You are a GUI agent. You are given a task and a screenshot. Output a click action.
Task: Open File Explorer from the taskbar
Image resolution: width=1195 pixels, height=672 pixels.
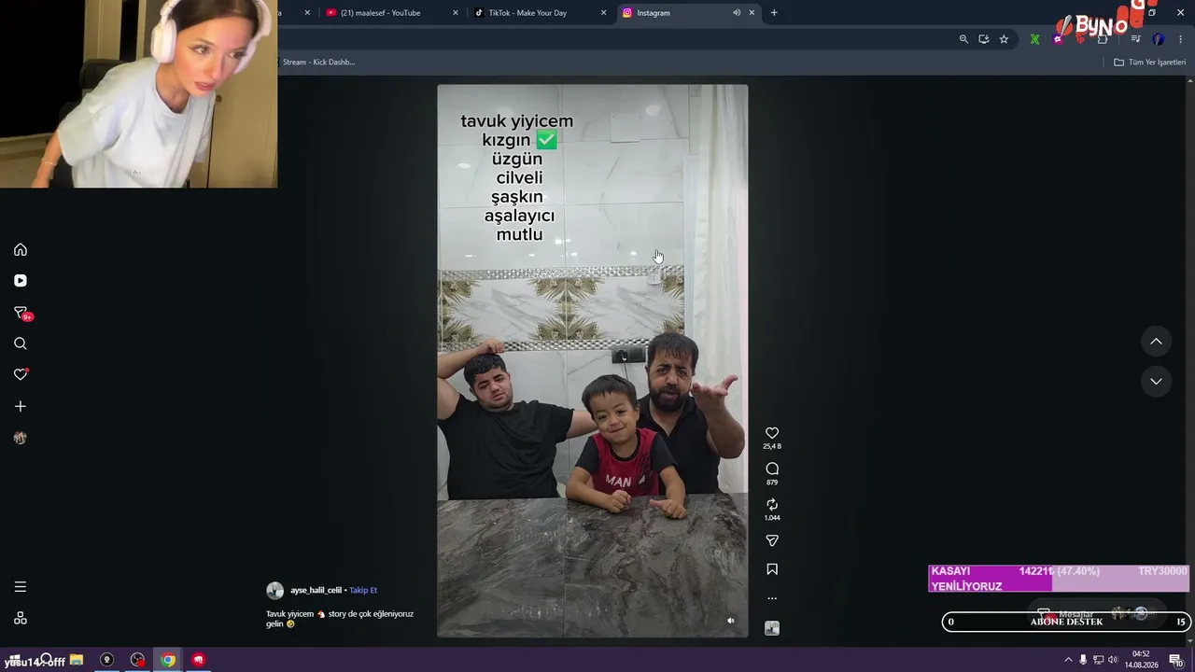[x=77, y=660]
